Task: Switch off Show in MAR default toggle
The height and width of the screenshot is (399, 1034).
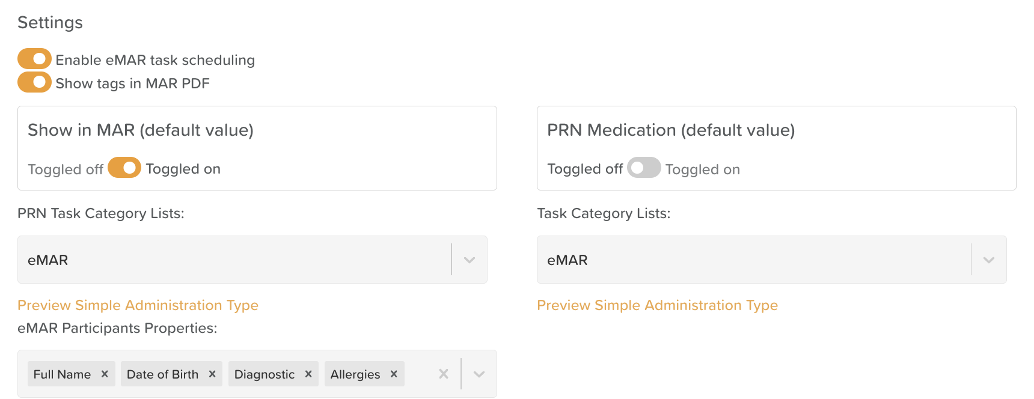Action: [x=124, y=168]
